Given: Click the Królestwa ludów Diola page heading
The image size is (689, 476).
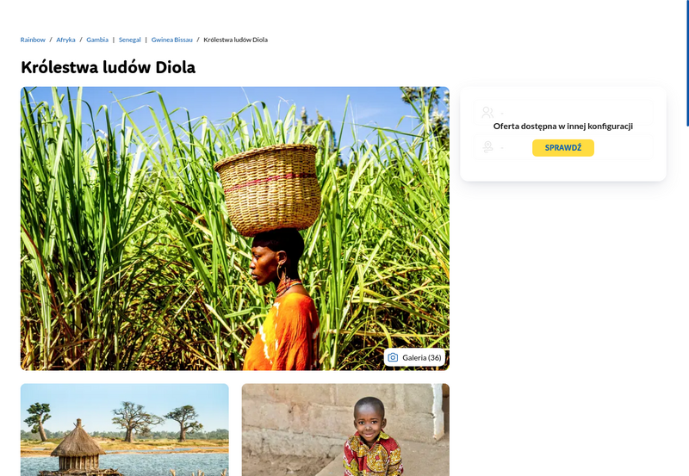Looking at the screenshot, I should [x=109, y=67].
